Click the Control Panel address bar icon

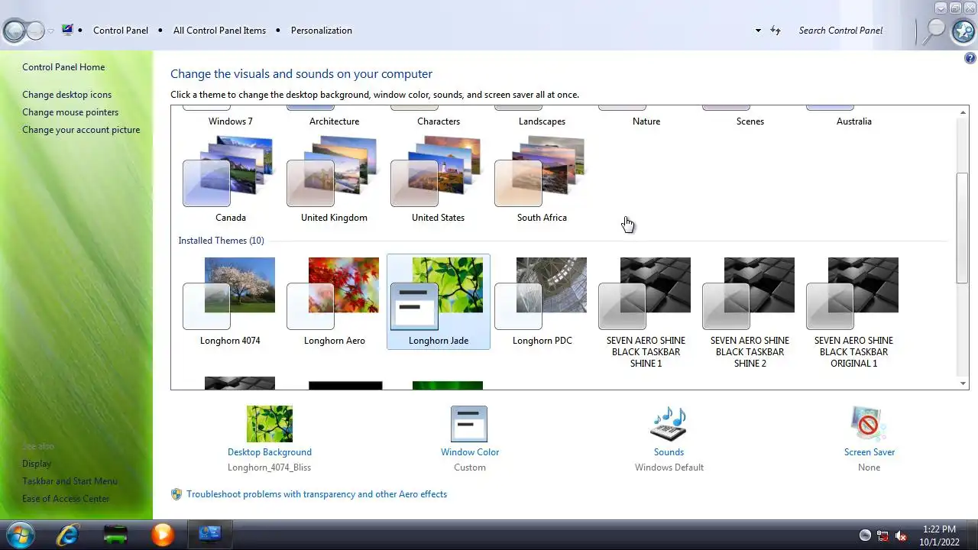pos(68,30)
